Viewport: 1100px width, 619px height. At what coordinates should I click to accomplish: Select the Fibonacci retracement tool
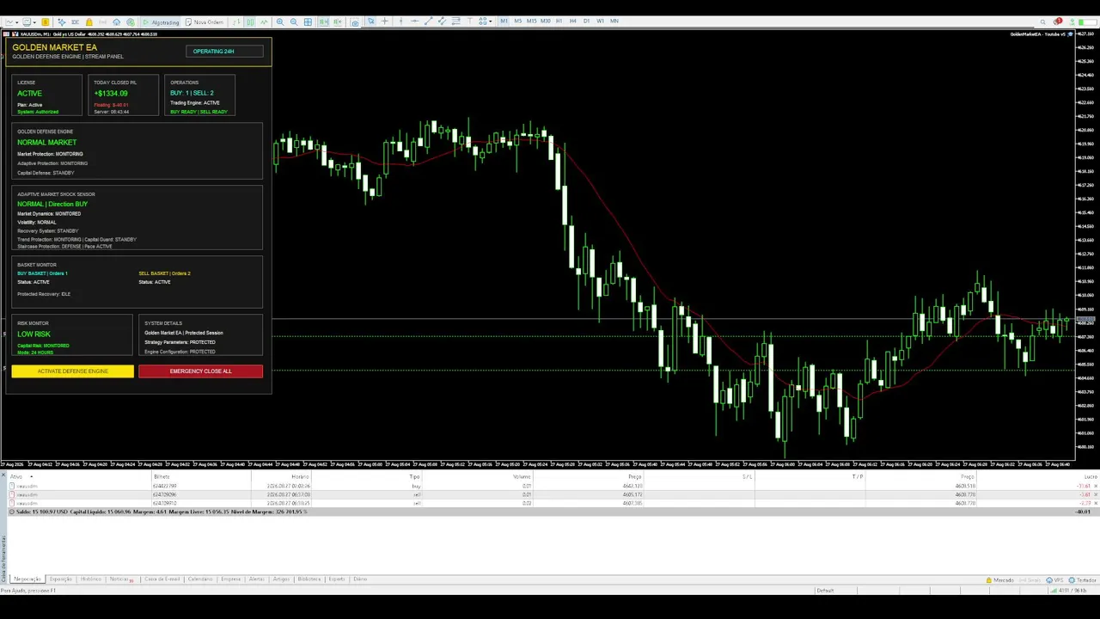455,21
